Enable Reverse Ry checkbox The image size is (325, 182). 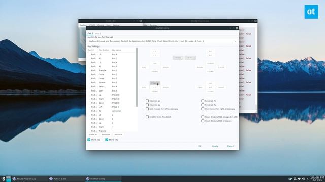tap(203, 105)
